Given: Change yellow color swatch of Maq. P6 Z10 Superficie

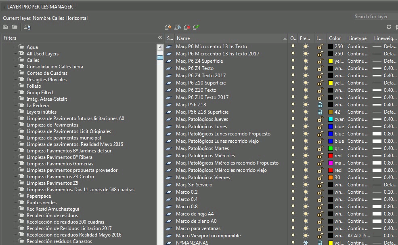Looking at the screenshot, I should pyautogui.click(x=331, y=83).
